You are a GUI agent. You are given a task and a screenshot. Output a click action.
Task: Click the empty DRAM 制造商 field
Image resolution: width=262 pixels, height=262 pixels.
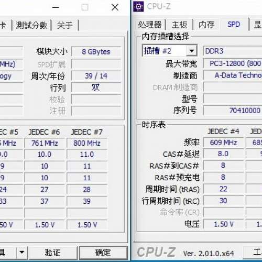[233, 87]
